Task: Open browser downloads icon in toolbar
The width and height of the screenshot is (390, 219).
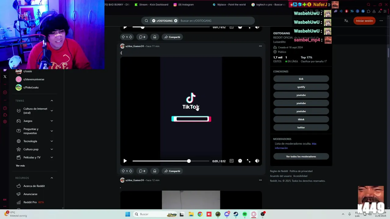Action: click(x=380, y=12)
